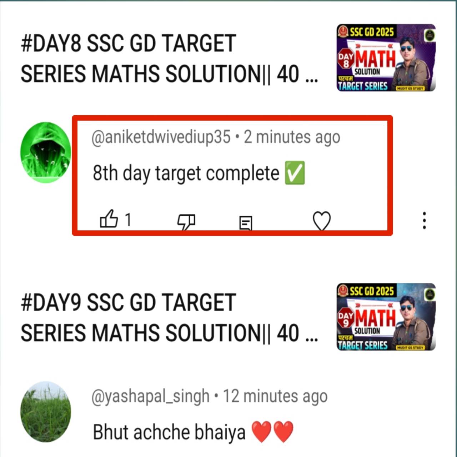Tap the like count number 1
The image size is (457, 457).
click(x=128, y=220)
